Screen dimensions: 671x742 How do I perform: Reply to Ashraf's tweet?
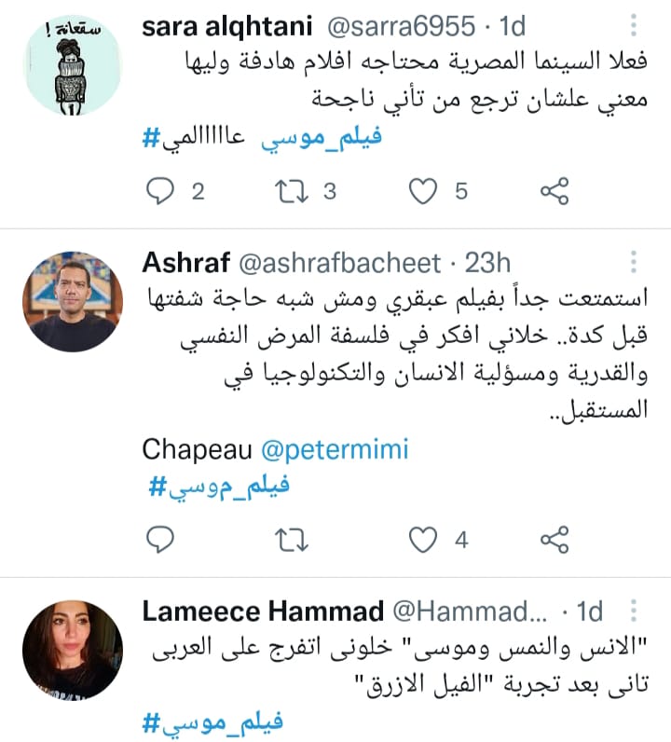160,540
